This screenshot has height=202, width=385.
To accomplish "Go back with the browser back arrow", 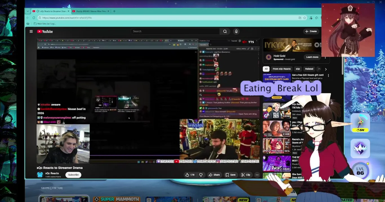I will [28, 18].
